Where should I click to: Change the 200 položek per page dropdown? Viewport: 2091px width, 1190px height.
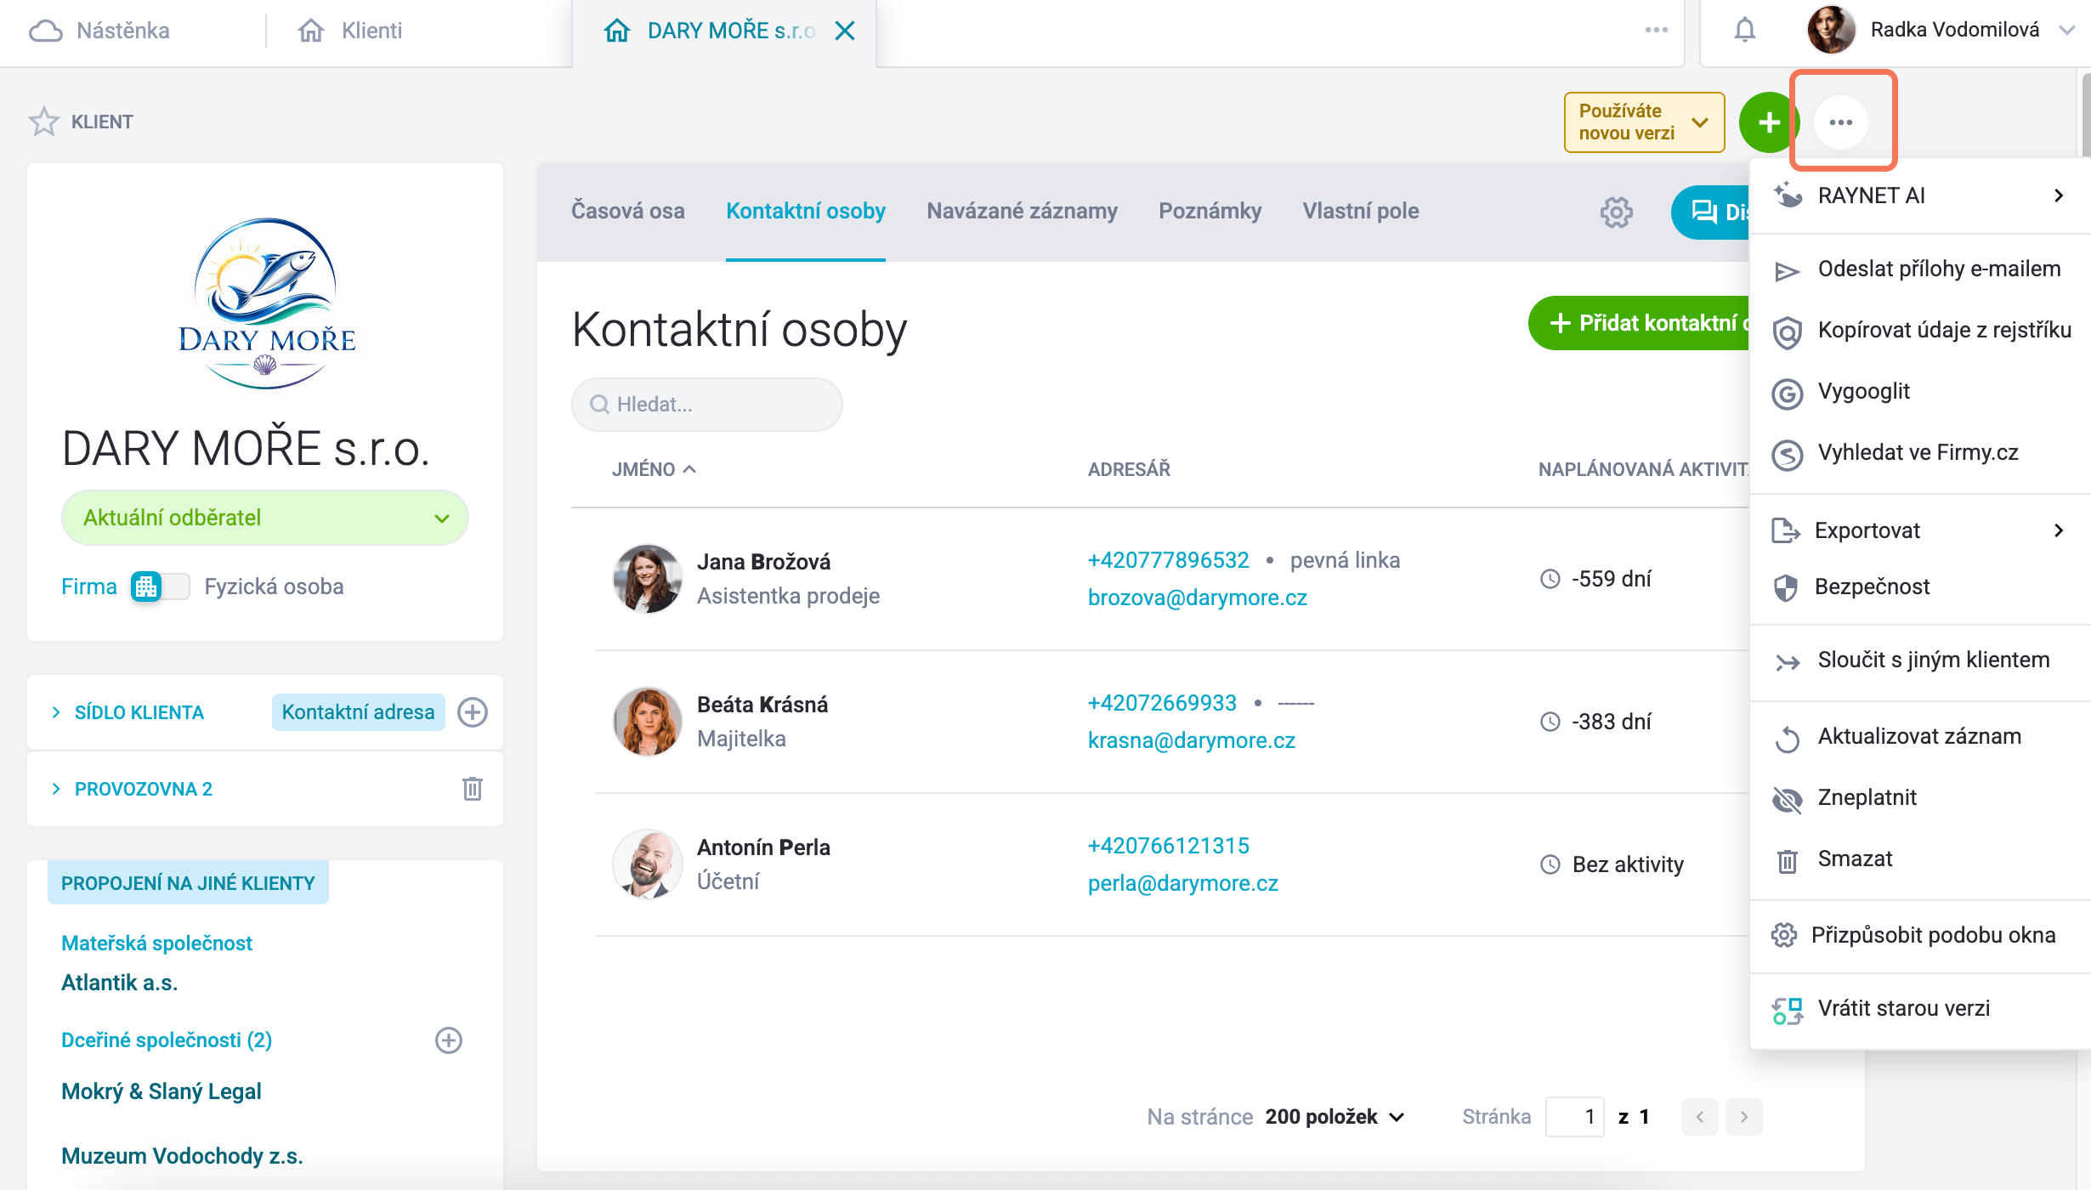click(1334, 1117)
